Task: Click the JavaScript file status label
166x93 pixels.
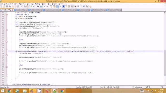Action: (x=4, y=87)
